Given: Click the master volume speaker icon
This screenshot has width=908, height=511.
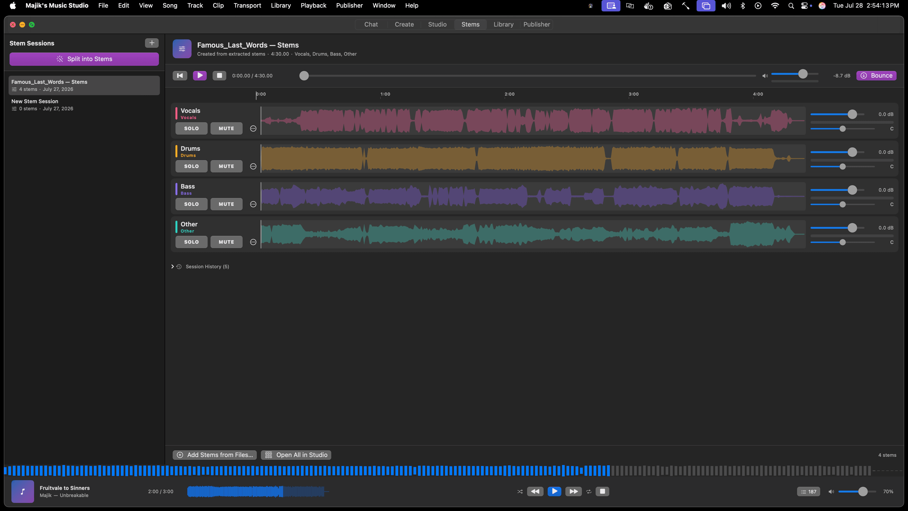Looking at the screenshot, I should click(x=765, y=76).
